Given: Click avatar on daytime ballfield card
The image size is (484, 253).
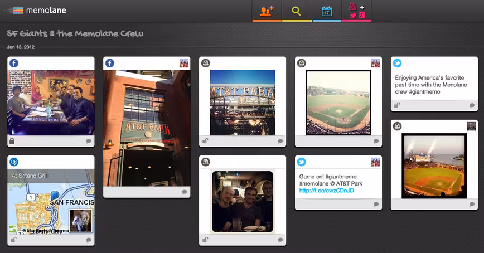Looking at the screenshot, I should point(375,64).
